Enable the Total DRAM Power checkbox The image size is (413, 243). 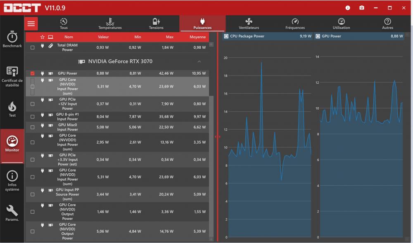(x=32, y=47)
